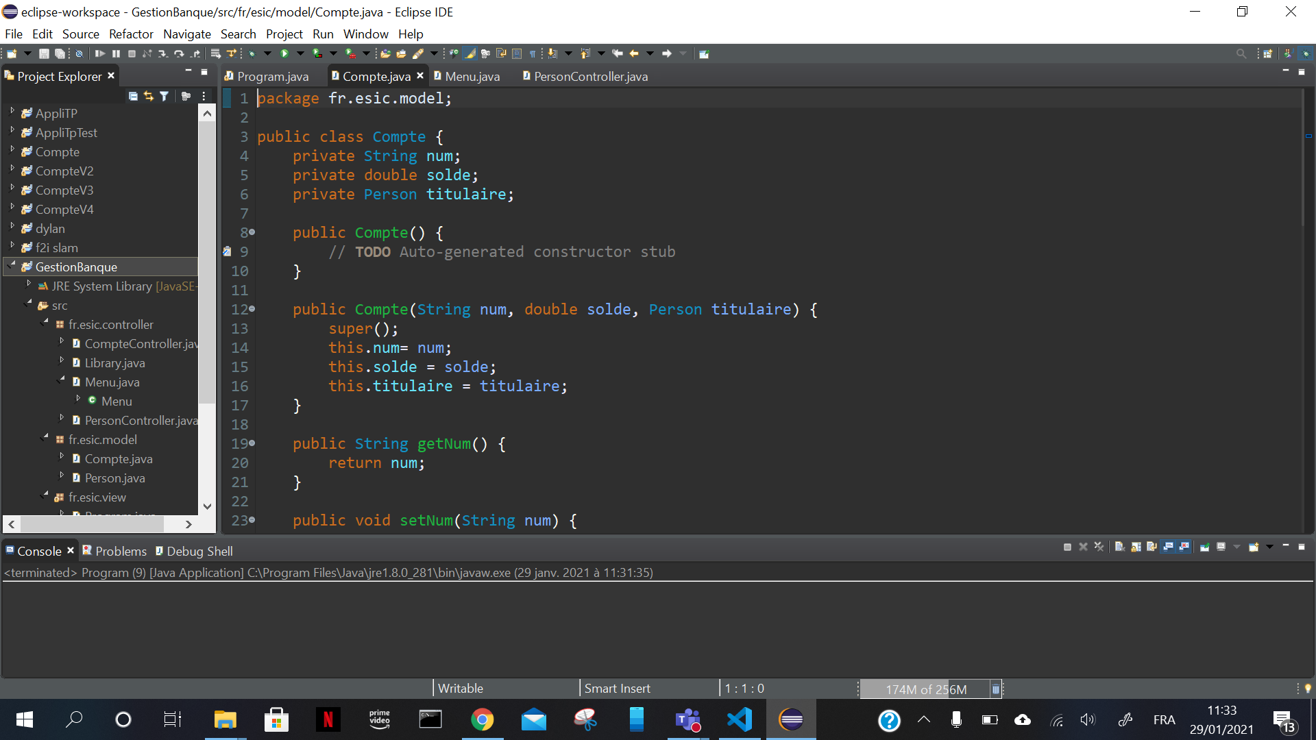The width and height of the screenshot is (1316, 740).
Task: Select Library.java in Project Explorer
Action: [x=114, y=363]
